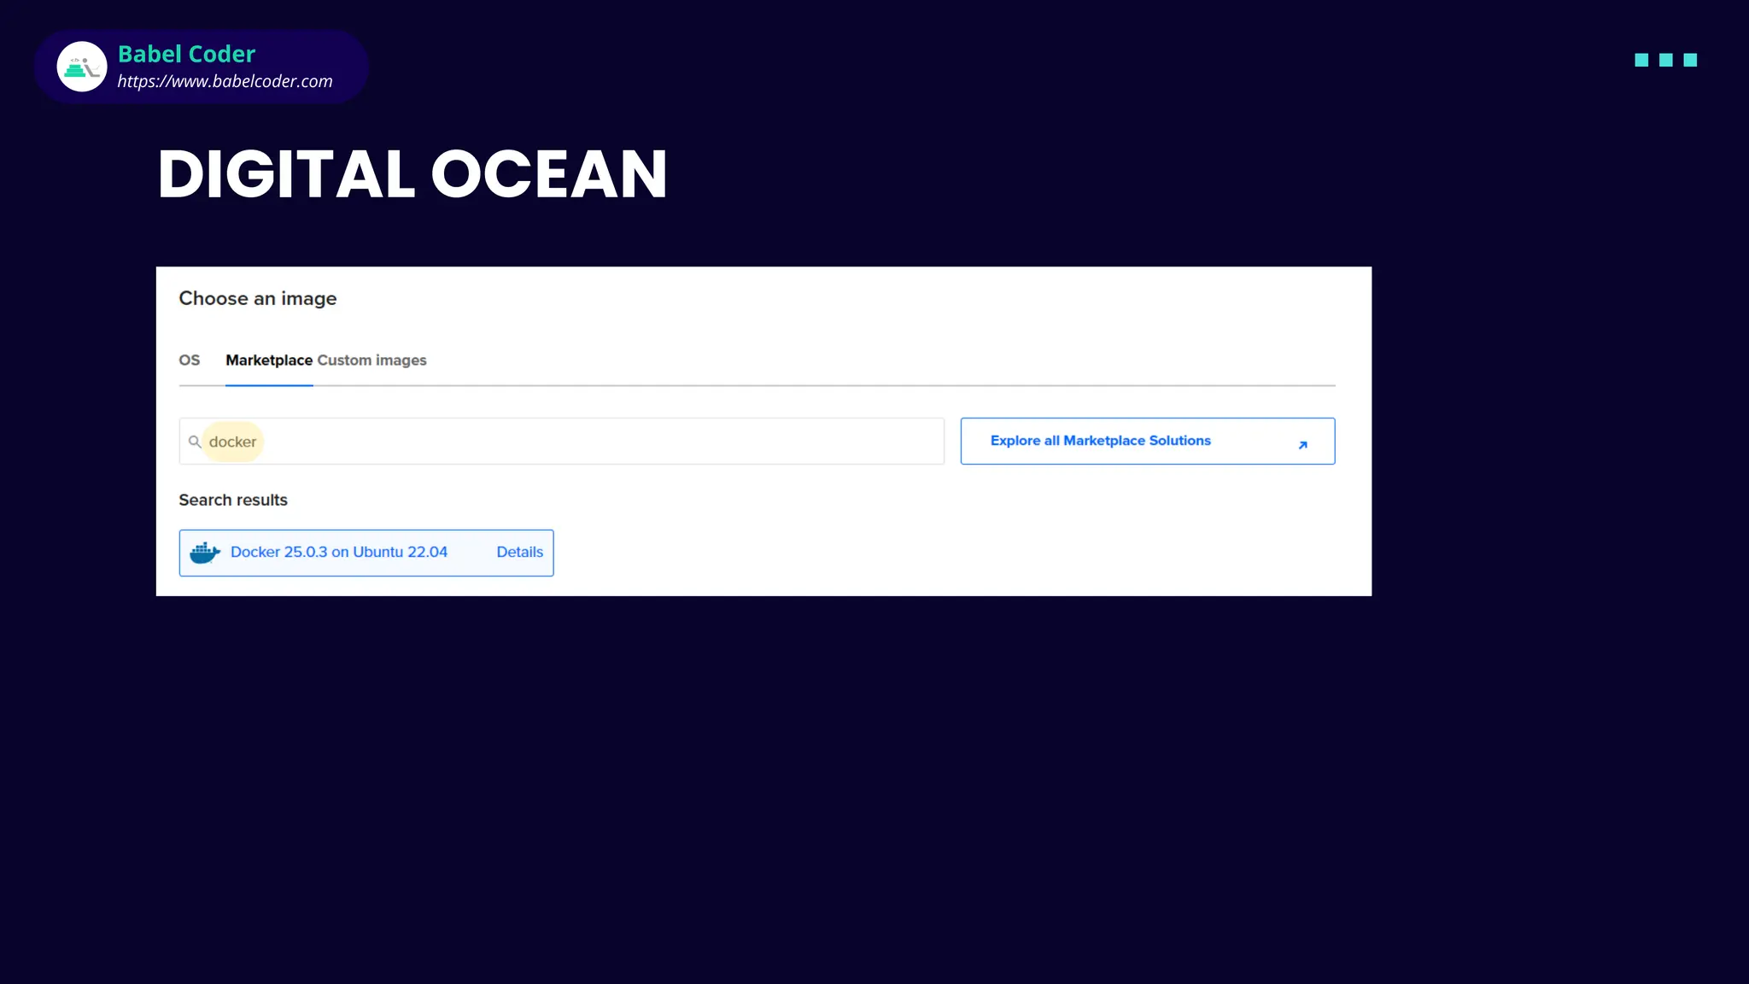Viewport: 1749px width, 984px height.
Task: Click the Choose an image heading
Action: point(258,299)
